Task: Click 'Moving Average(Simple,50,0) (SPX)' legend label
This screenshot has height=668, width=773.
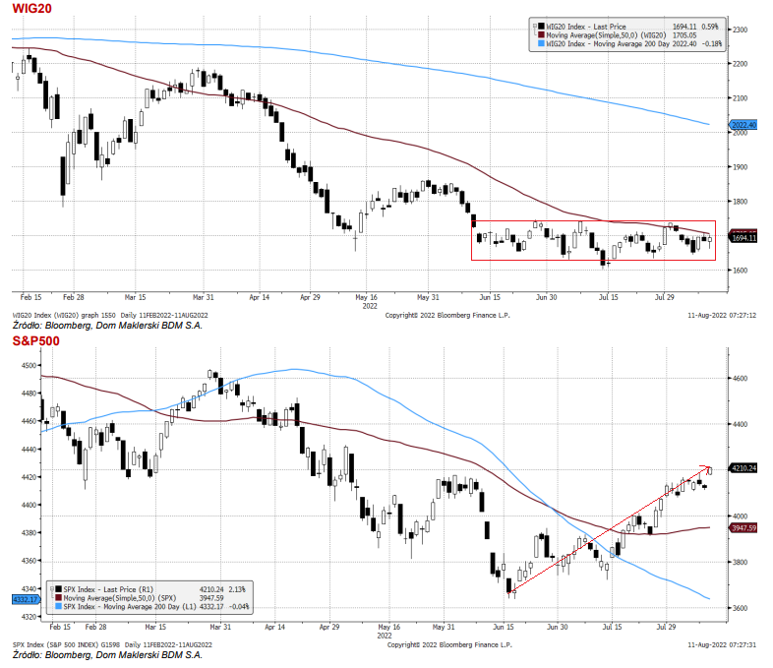Action: pyautogui.click(x=120, y=598)
